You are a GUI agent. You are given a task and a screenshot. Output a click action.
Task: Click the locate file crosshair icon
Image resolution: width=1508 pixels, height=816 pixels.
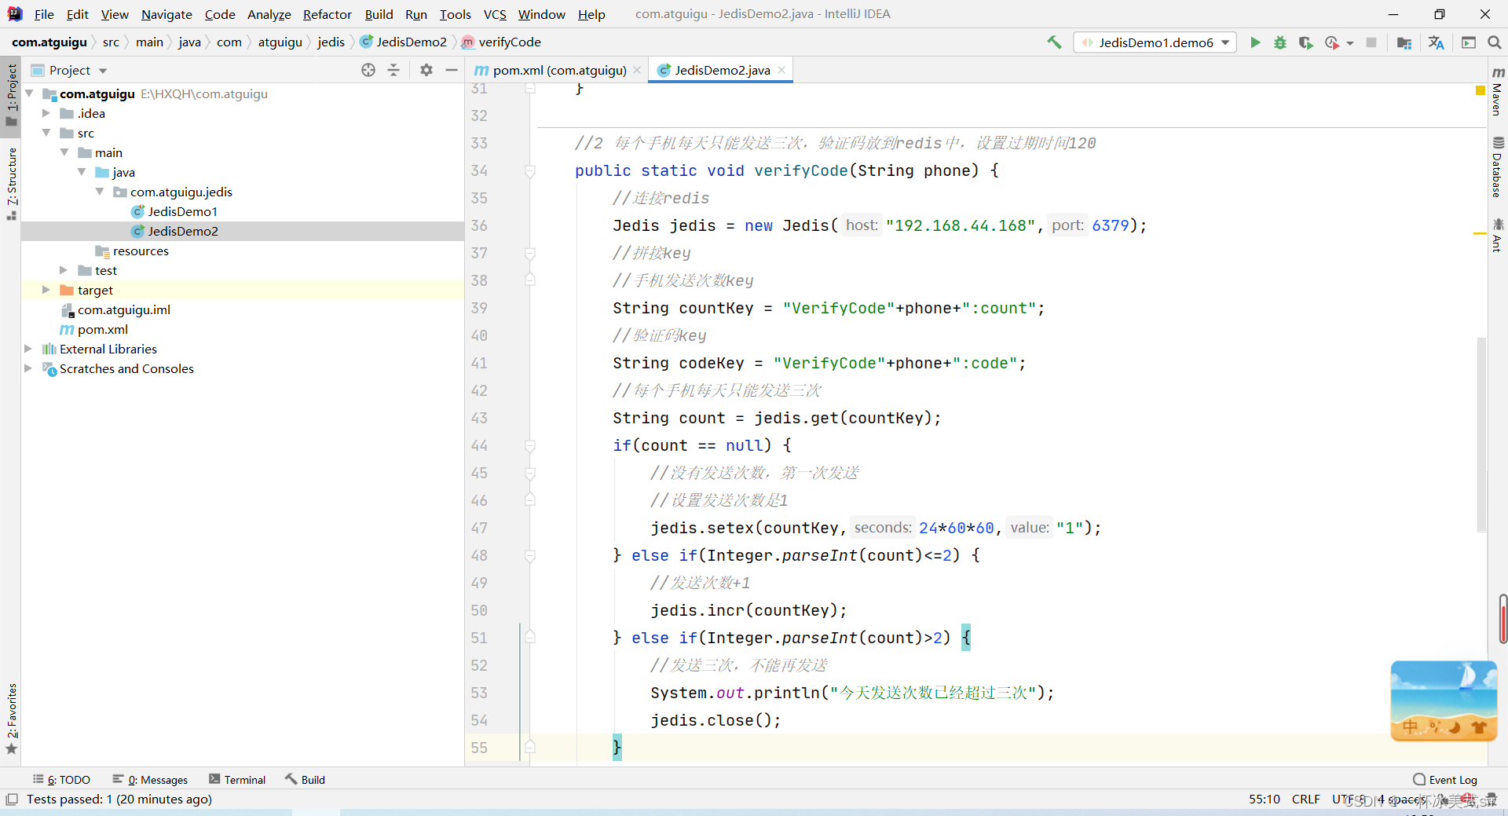[368, 70]
